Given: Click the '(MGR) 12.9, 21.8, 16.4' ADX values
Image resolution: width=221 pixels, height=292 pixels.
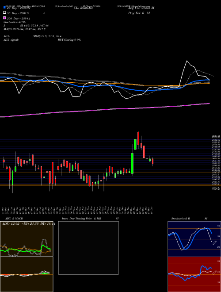Looking at the screenshot, I should [47, 36].
